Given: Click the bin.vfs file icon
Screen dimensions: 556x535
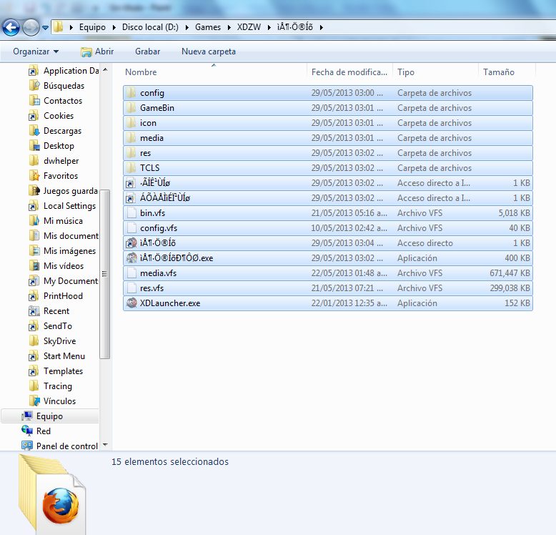Looking at the screenshot, I should 131,213.
